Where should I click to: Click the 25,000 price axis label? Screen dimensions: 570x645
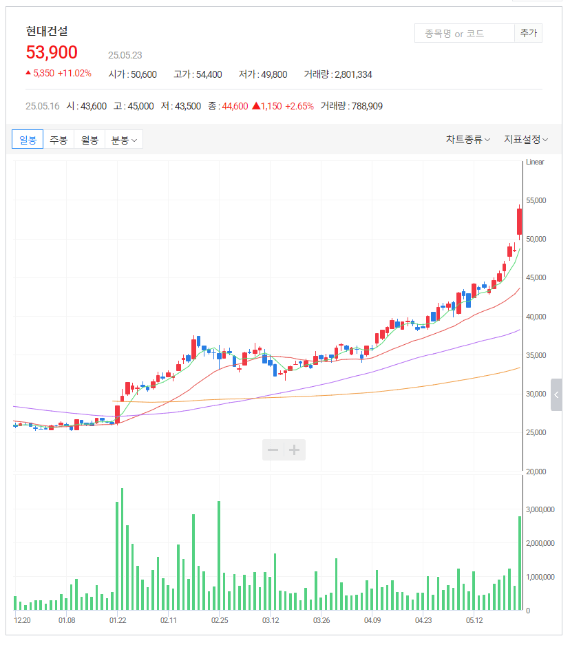click(536, 433)
